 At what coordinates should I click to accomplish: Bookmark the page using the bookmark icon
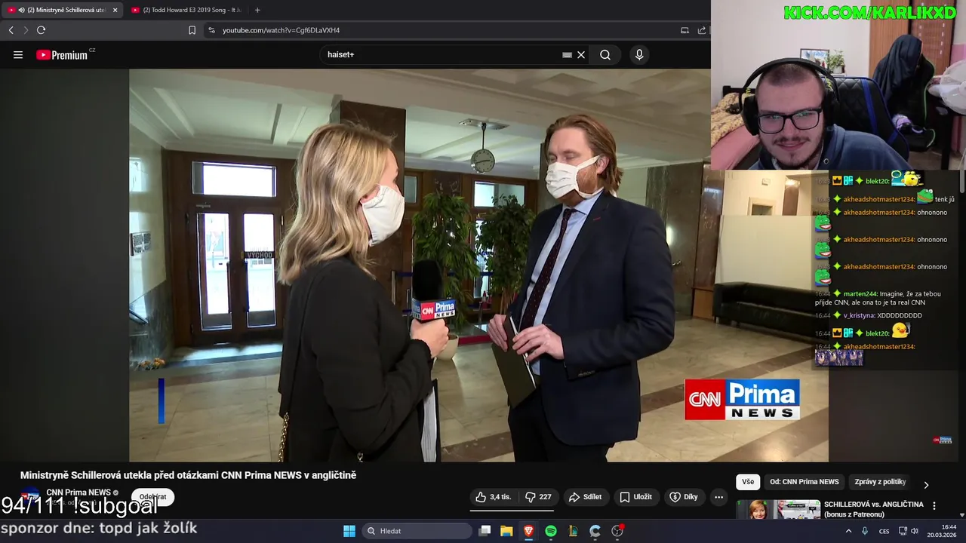coord(192,30)
